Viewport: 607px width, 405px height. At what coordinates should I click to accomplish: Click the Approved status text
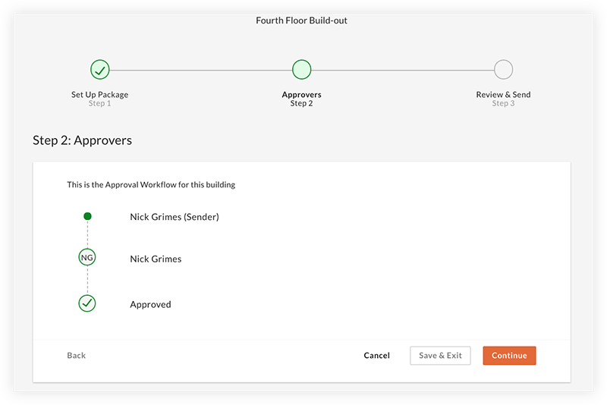[150, 304]
